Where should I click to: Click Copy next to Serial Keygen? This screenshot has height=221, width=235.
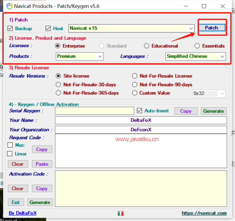[x=186, y=111]
